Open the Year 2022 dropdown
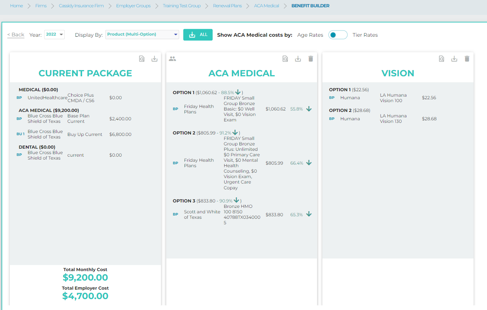Image resolution: width=487 pixels, height=310 pixels. coord(55,35)
